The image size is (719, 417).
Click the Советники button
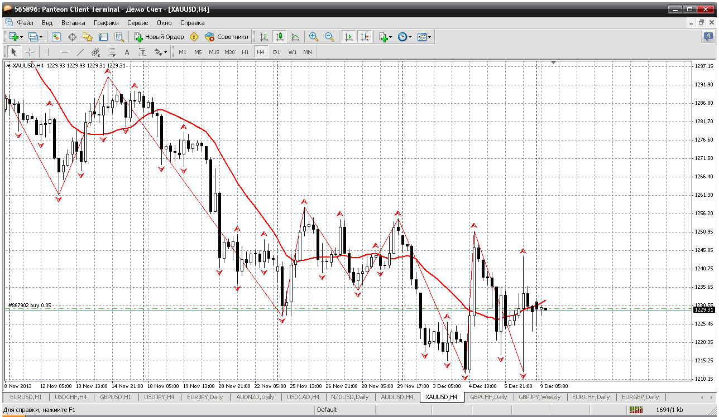point(227,37)
